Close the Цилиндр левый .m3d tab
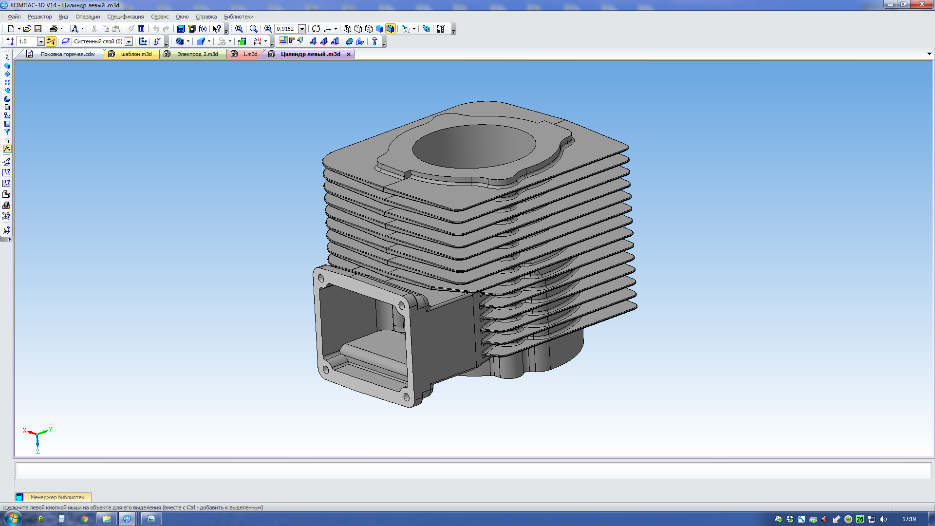This screenshot has width=935, height=526. 349,54
